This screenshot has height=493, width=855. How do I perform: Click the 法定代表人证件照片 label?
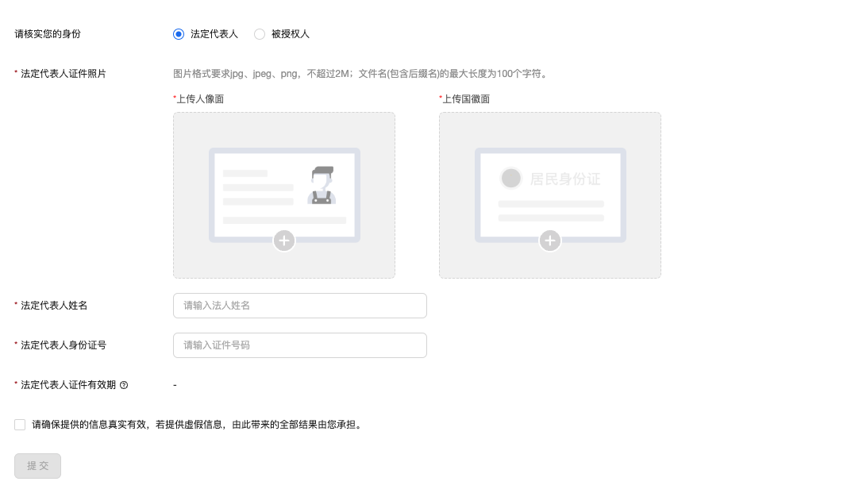(64, 74)
